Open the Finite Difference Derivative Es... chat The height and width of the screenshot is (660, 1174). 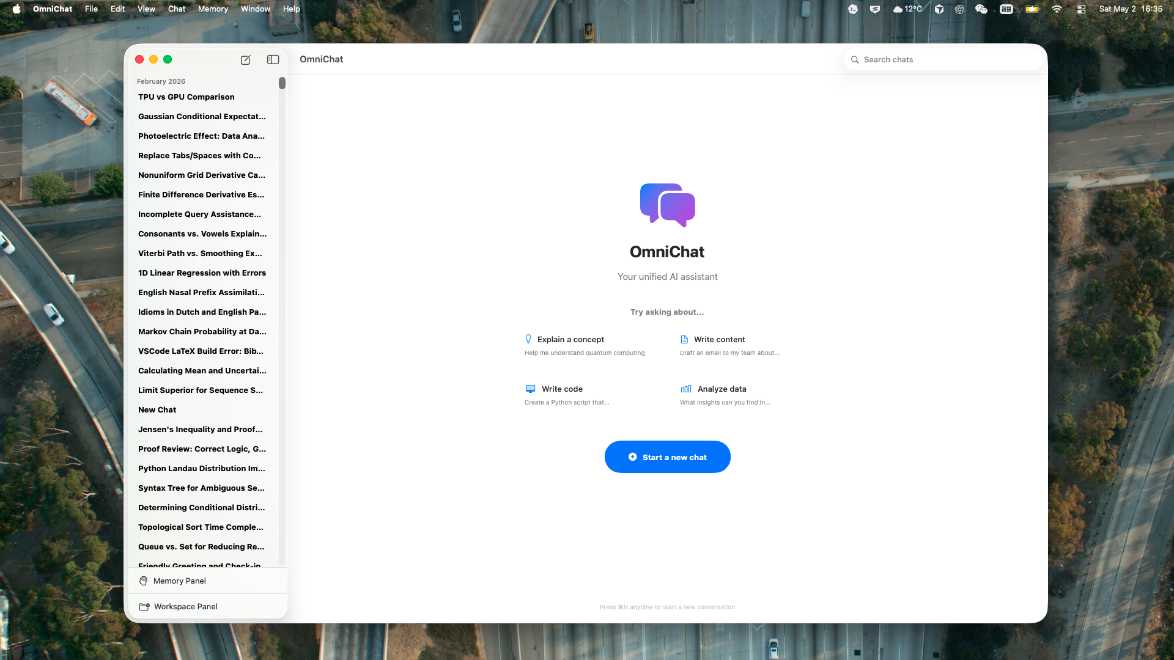[204, 195]
